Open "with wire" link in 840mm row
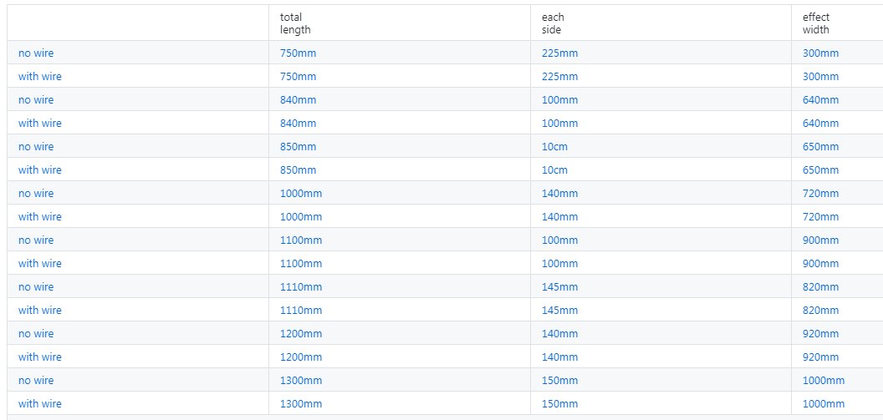This screenshot has width=883, height=420. pos(40,124)
